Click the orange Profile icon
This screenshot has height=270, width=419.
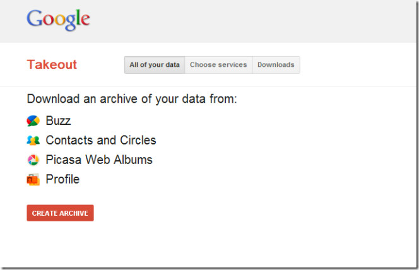(33, 179)
